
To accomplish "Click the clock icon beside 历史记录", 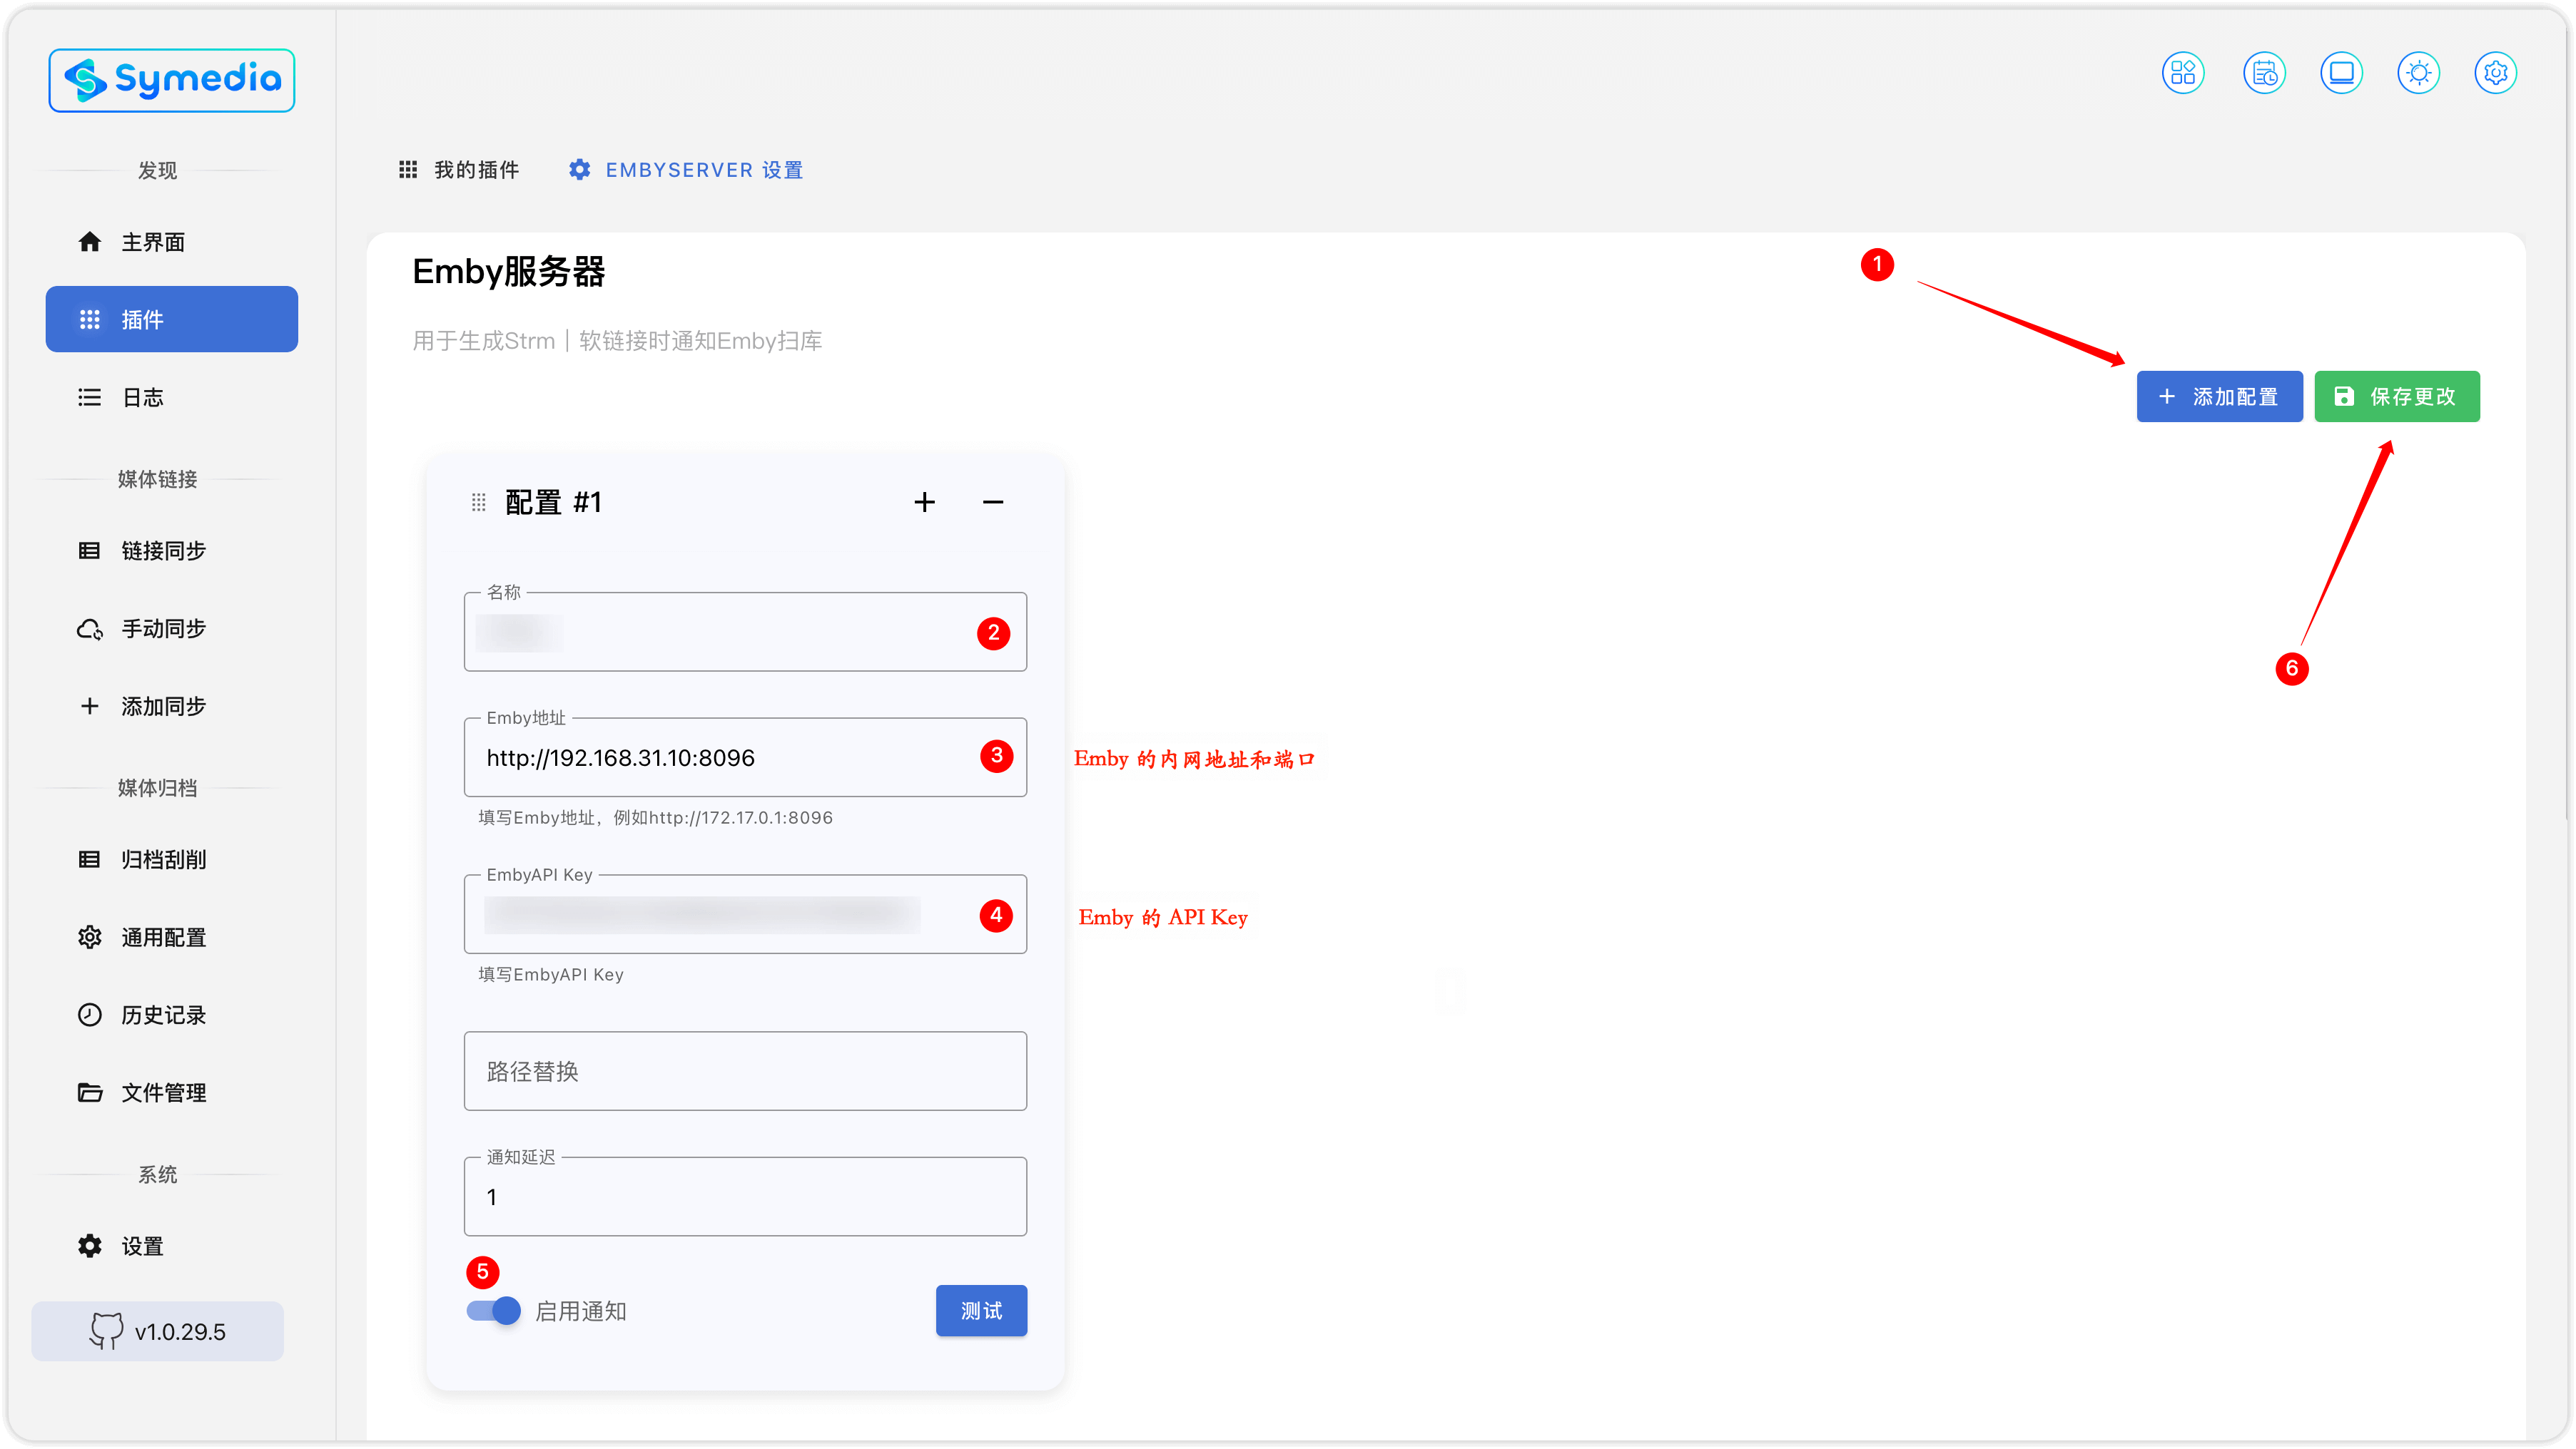I will pyautogui.click(x=90, y=1015).
